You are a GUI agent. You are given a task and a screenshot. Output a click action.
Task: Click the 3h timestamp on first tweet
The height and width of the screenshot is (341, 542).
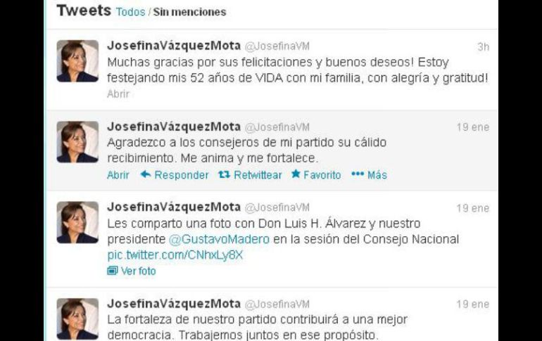pyautogui.click(x=484, y=46)
